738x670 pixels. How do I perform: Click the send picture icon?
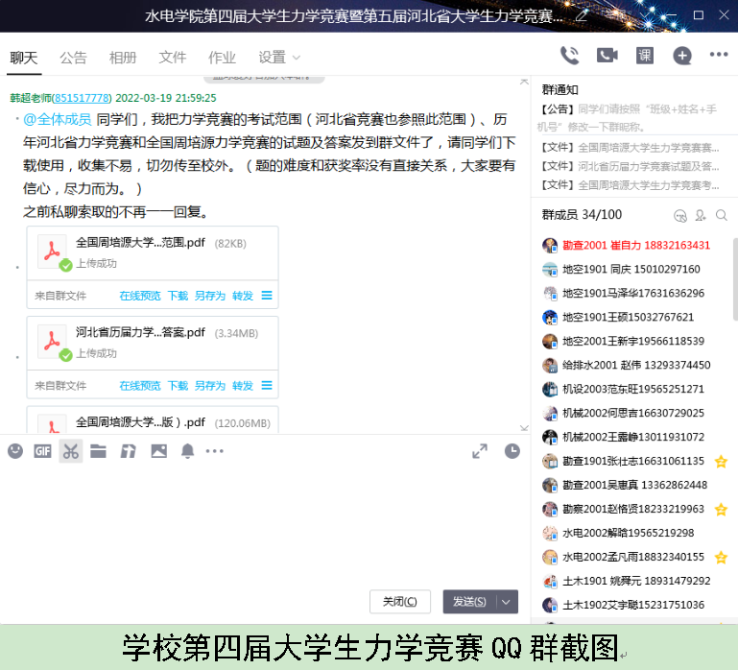click(x=158, y=451)
